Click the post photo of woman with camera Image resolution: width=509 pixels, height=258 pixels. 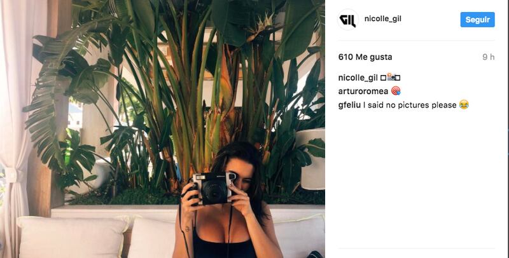pos(162,129)
